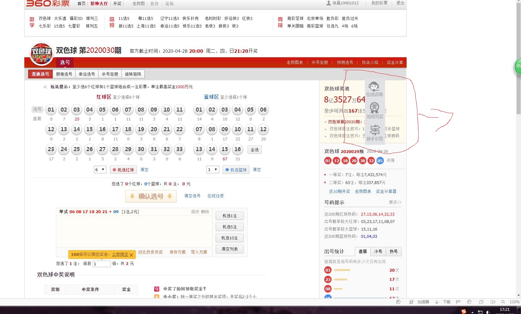Click 机选蓝球 button
The image size is (521, 314).
[236, 170]
